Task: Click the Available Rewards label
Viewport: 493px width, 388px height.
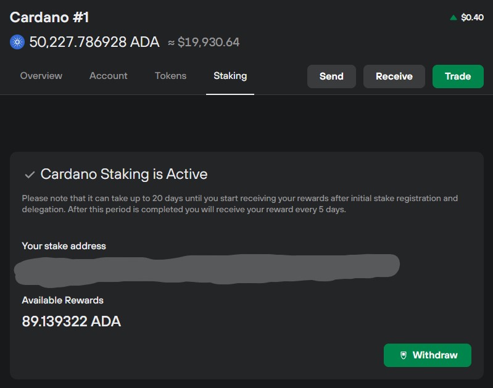Action: [62, 300]
